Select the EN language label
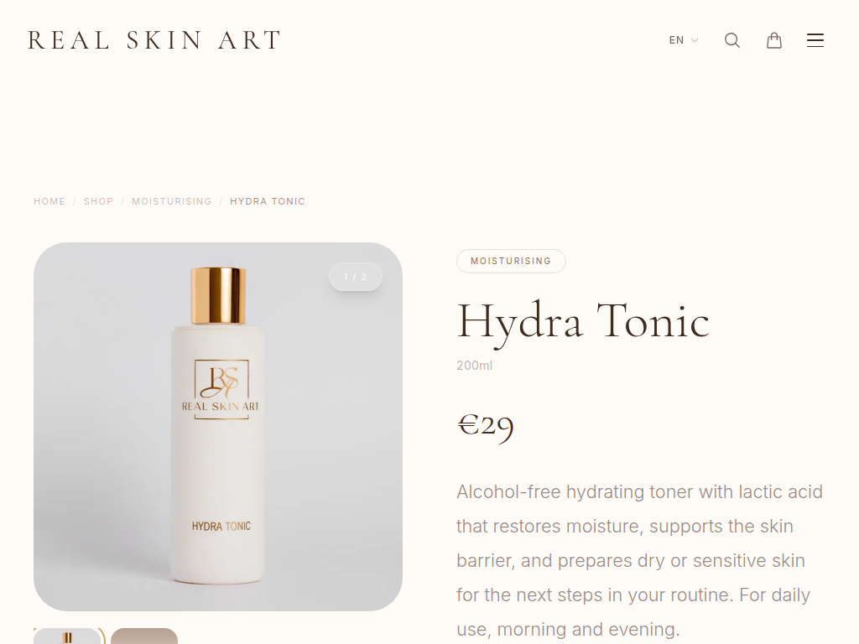This screenshot has height=644, width=859. 677,40
